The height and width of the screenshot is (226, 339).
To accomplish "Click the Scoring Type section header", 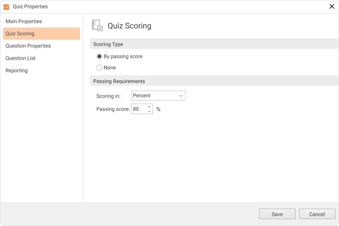I will click(214, 44).
